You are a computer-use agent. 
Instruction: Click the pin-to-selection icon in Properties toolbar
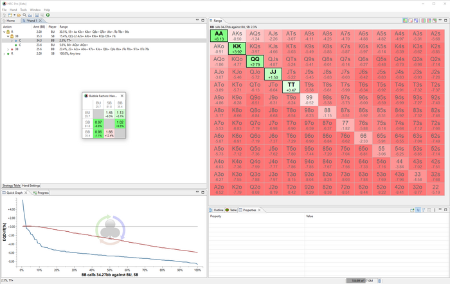coord(413,210)
